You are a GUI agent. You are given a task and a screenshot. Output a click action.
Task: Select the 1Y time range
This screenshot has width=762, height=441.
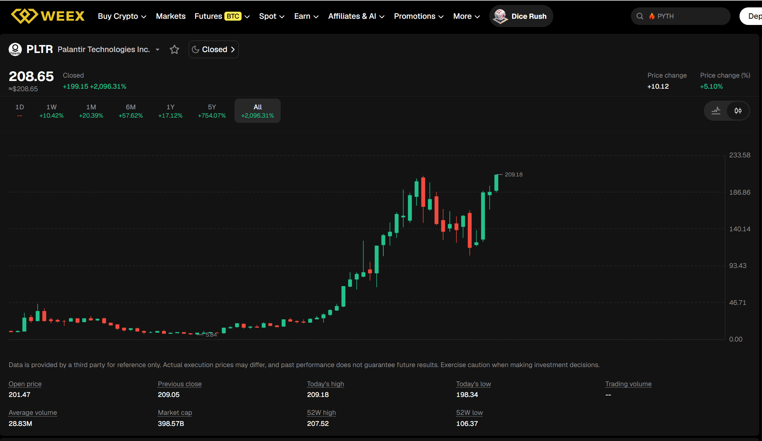[170, 111]
